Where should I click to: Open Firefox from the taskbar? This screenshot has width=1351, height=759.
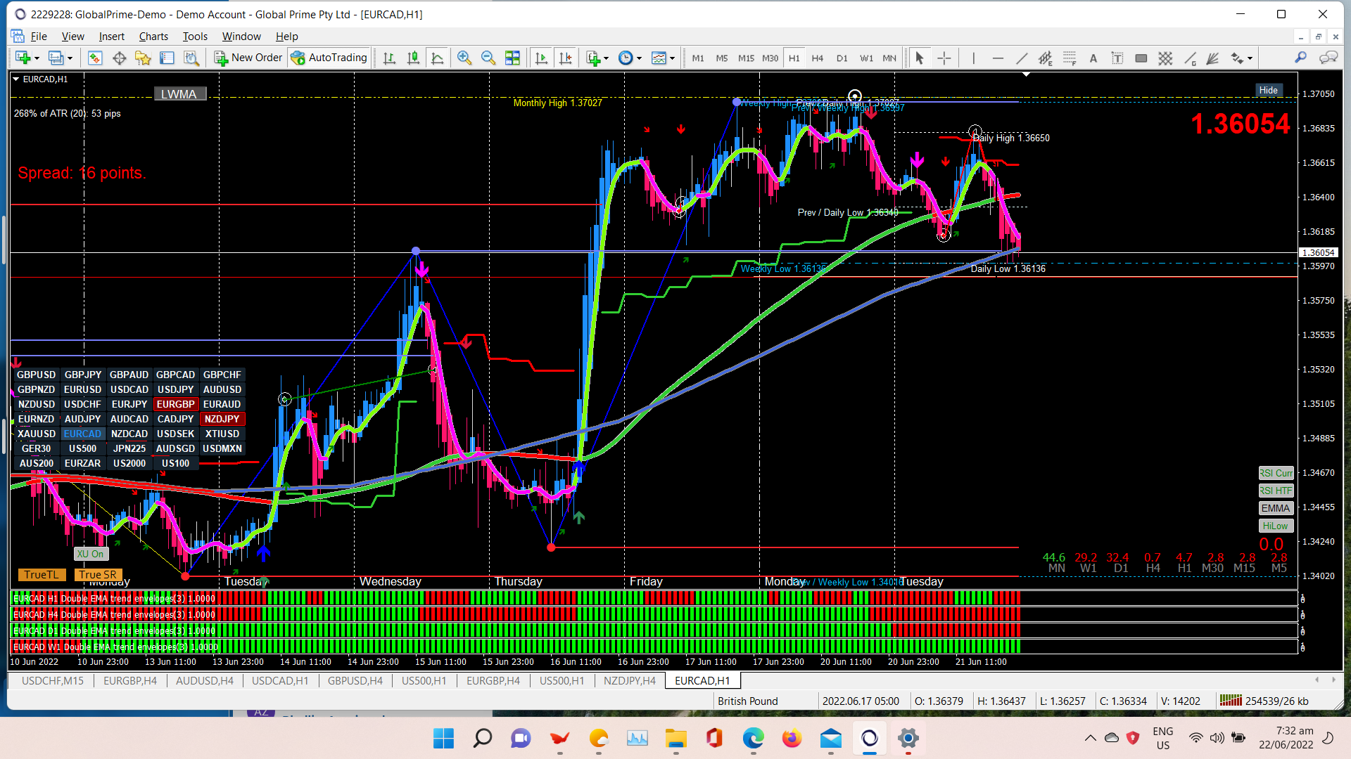click(x=792, y=739)
